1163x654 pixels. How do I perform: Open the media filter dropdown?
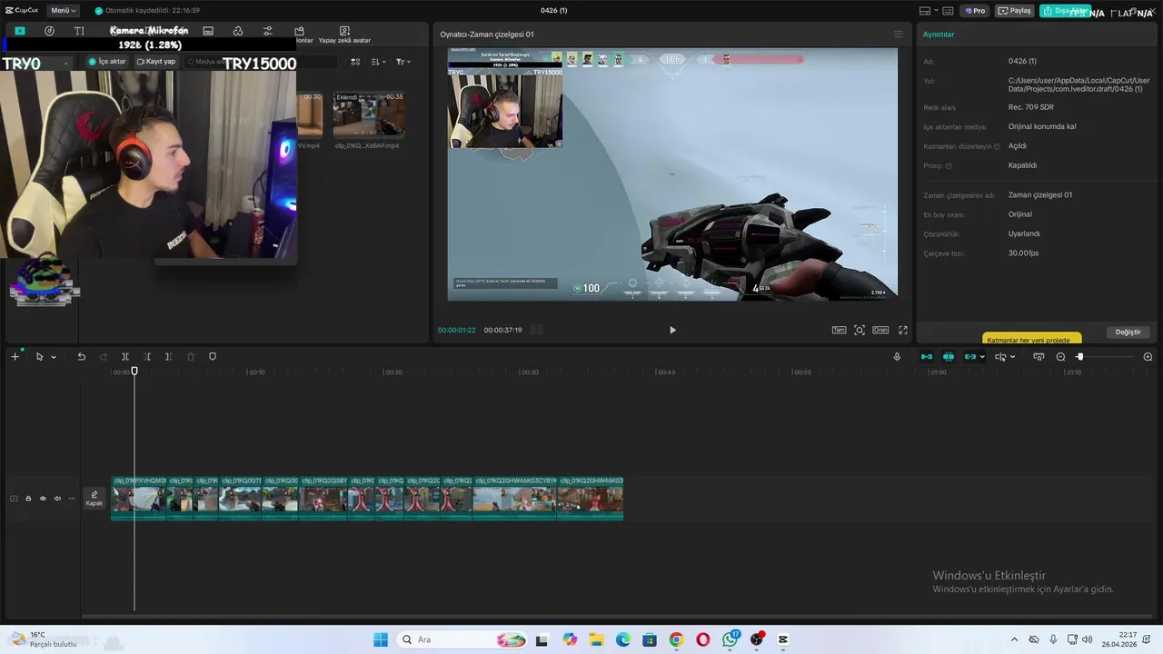point(403,62)
